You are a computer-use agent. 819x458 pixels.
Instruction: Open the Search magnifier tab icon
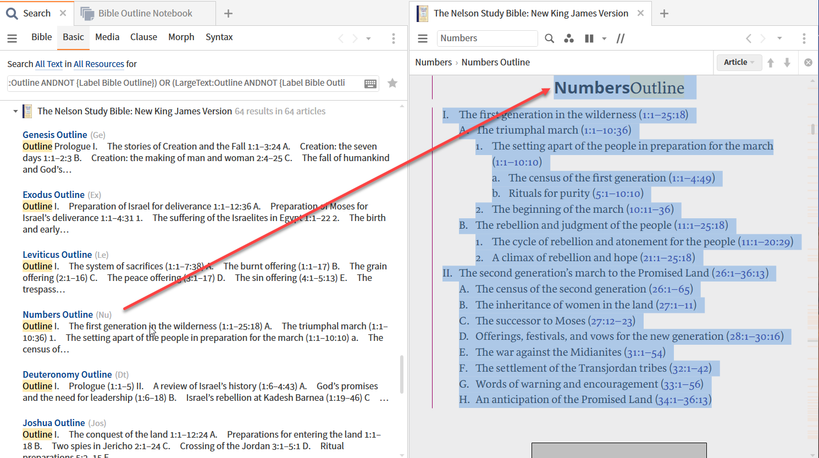tap(12, 13)
